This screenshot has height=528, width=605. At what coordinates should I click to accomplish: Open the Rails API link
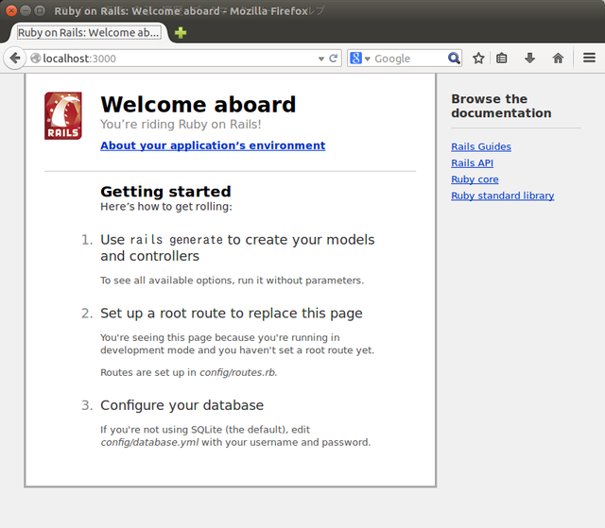pos(472,163)
